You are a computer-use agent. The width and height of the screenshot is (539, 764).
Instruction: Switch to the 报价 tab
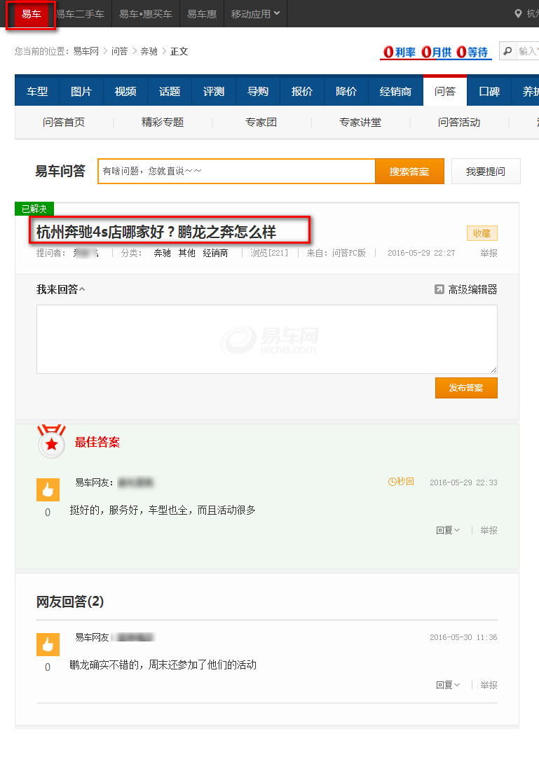point(302,91)
